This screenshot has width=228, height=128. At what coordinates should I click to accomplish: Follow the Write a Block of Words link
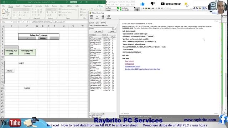pos(133,66)
